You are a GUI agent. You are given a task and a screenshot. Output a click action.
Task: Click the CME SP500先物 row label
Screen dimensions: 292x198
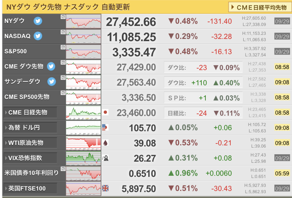pos(27,97)
